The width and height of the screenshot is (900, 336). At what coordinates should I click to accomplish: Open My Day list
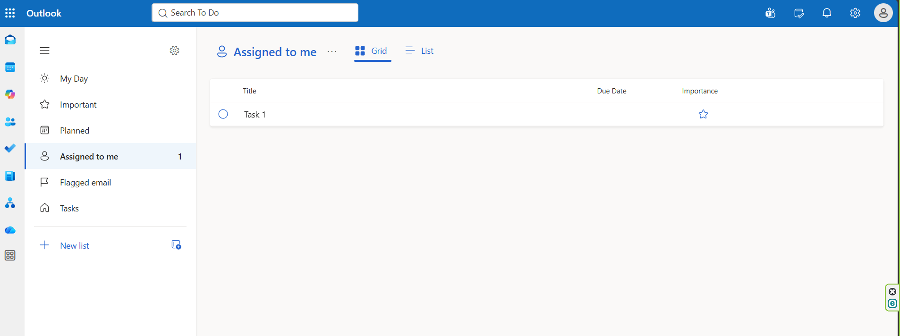point(110,78)
